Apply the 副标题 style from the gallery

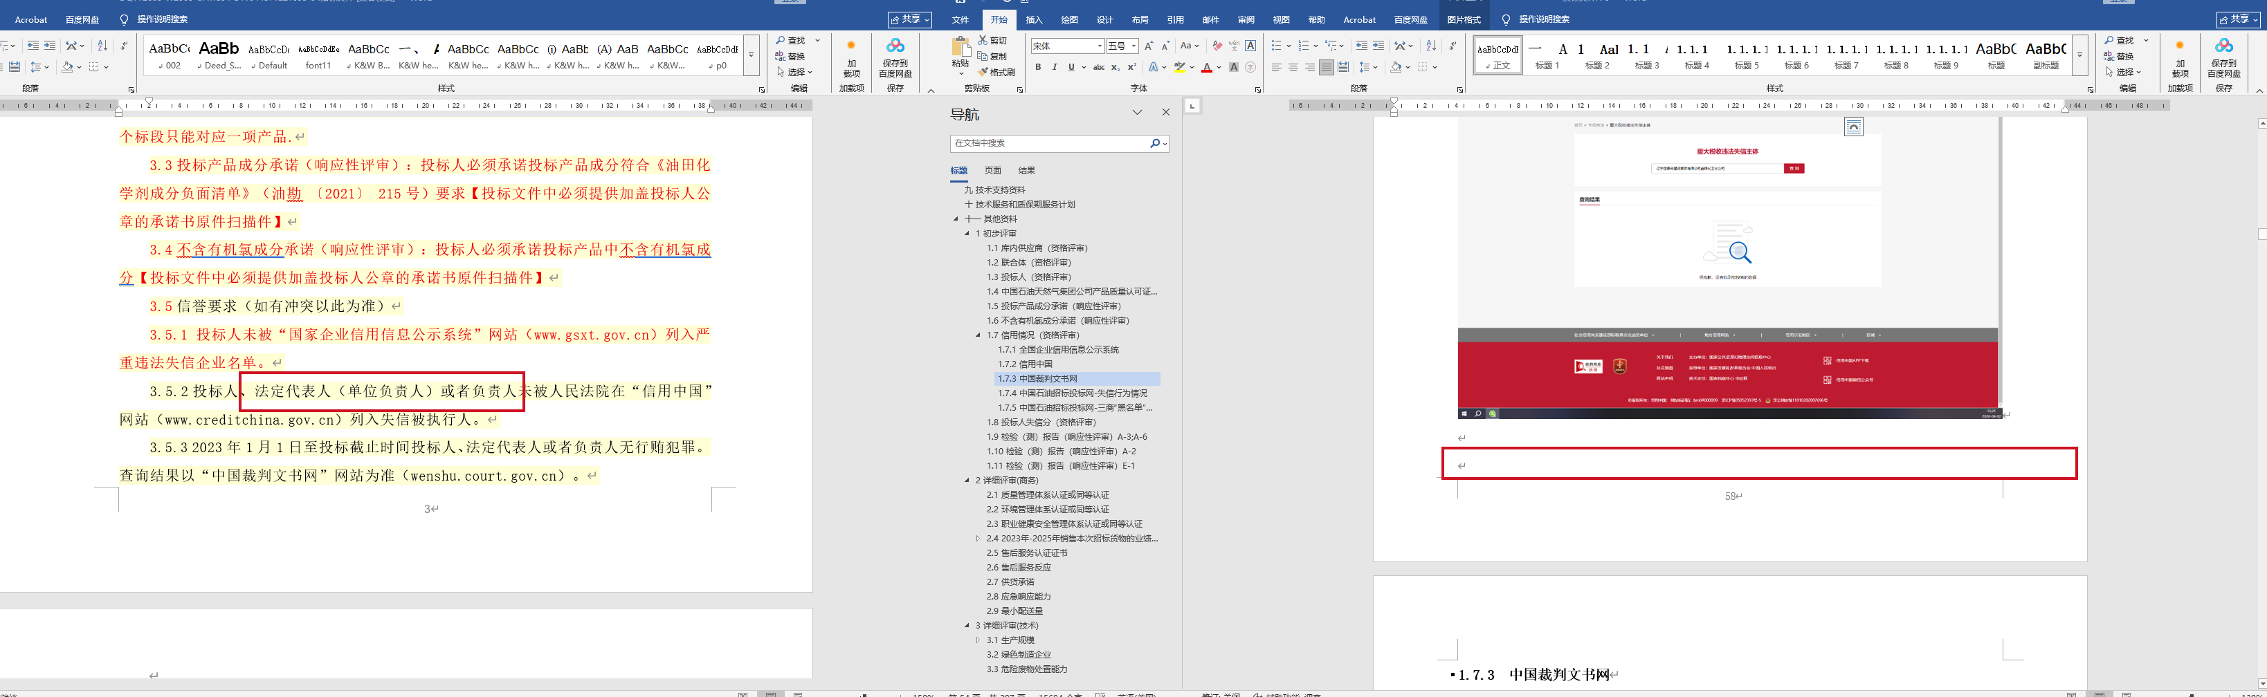pos(2046,55)
